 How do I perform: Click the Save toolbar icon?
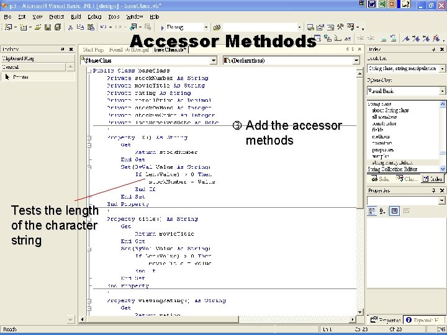pyautogui.click(x=48, y=27)
